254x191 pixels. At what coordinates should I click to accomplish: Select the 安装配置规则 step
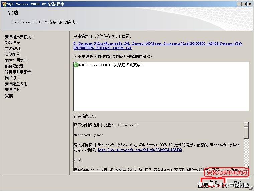(x=16, y=84)
